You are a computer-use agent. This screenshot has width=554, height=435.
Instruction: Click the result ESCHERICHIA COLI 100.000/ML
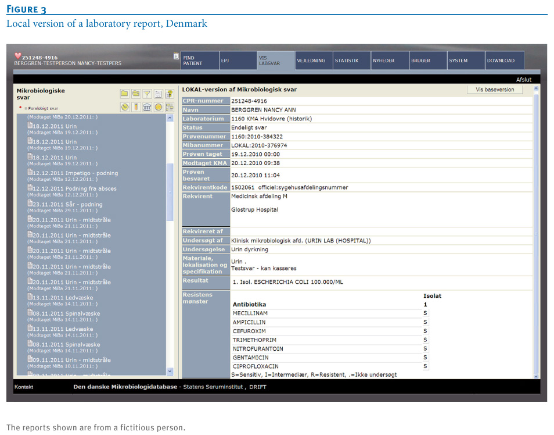[298, 282]
